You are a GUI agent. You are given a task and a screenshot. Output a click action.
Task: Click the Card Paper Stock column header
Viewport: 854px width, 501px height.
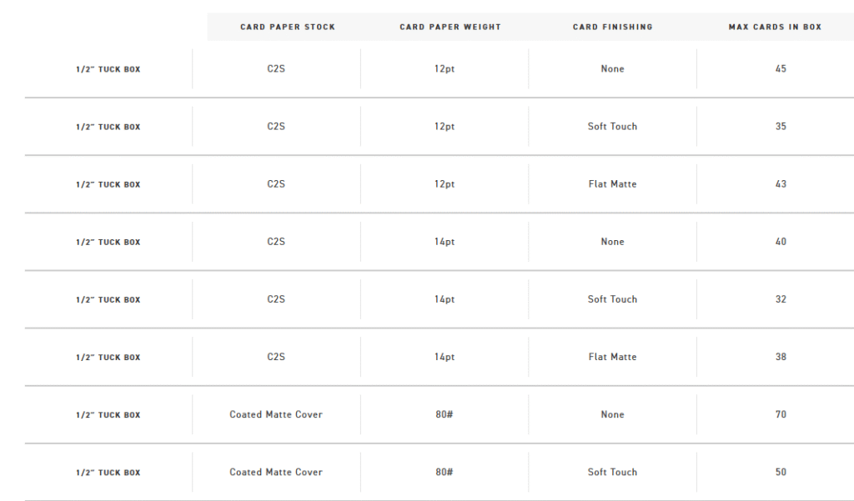pos(288,27)
